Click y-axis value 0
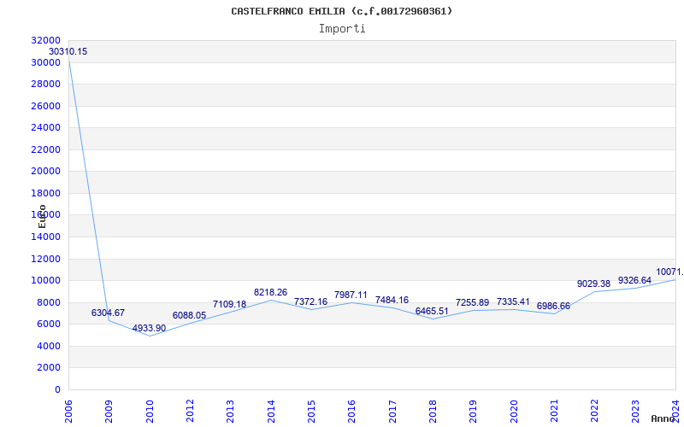 pyautogui.click(x=57, y=389)
